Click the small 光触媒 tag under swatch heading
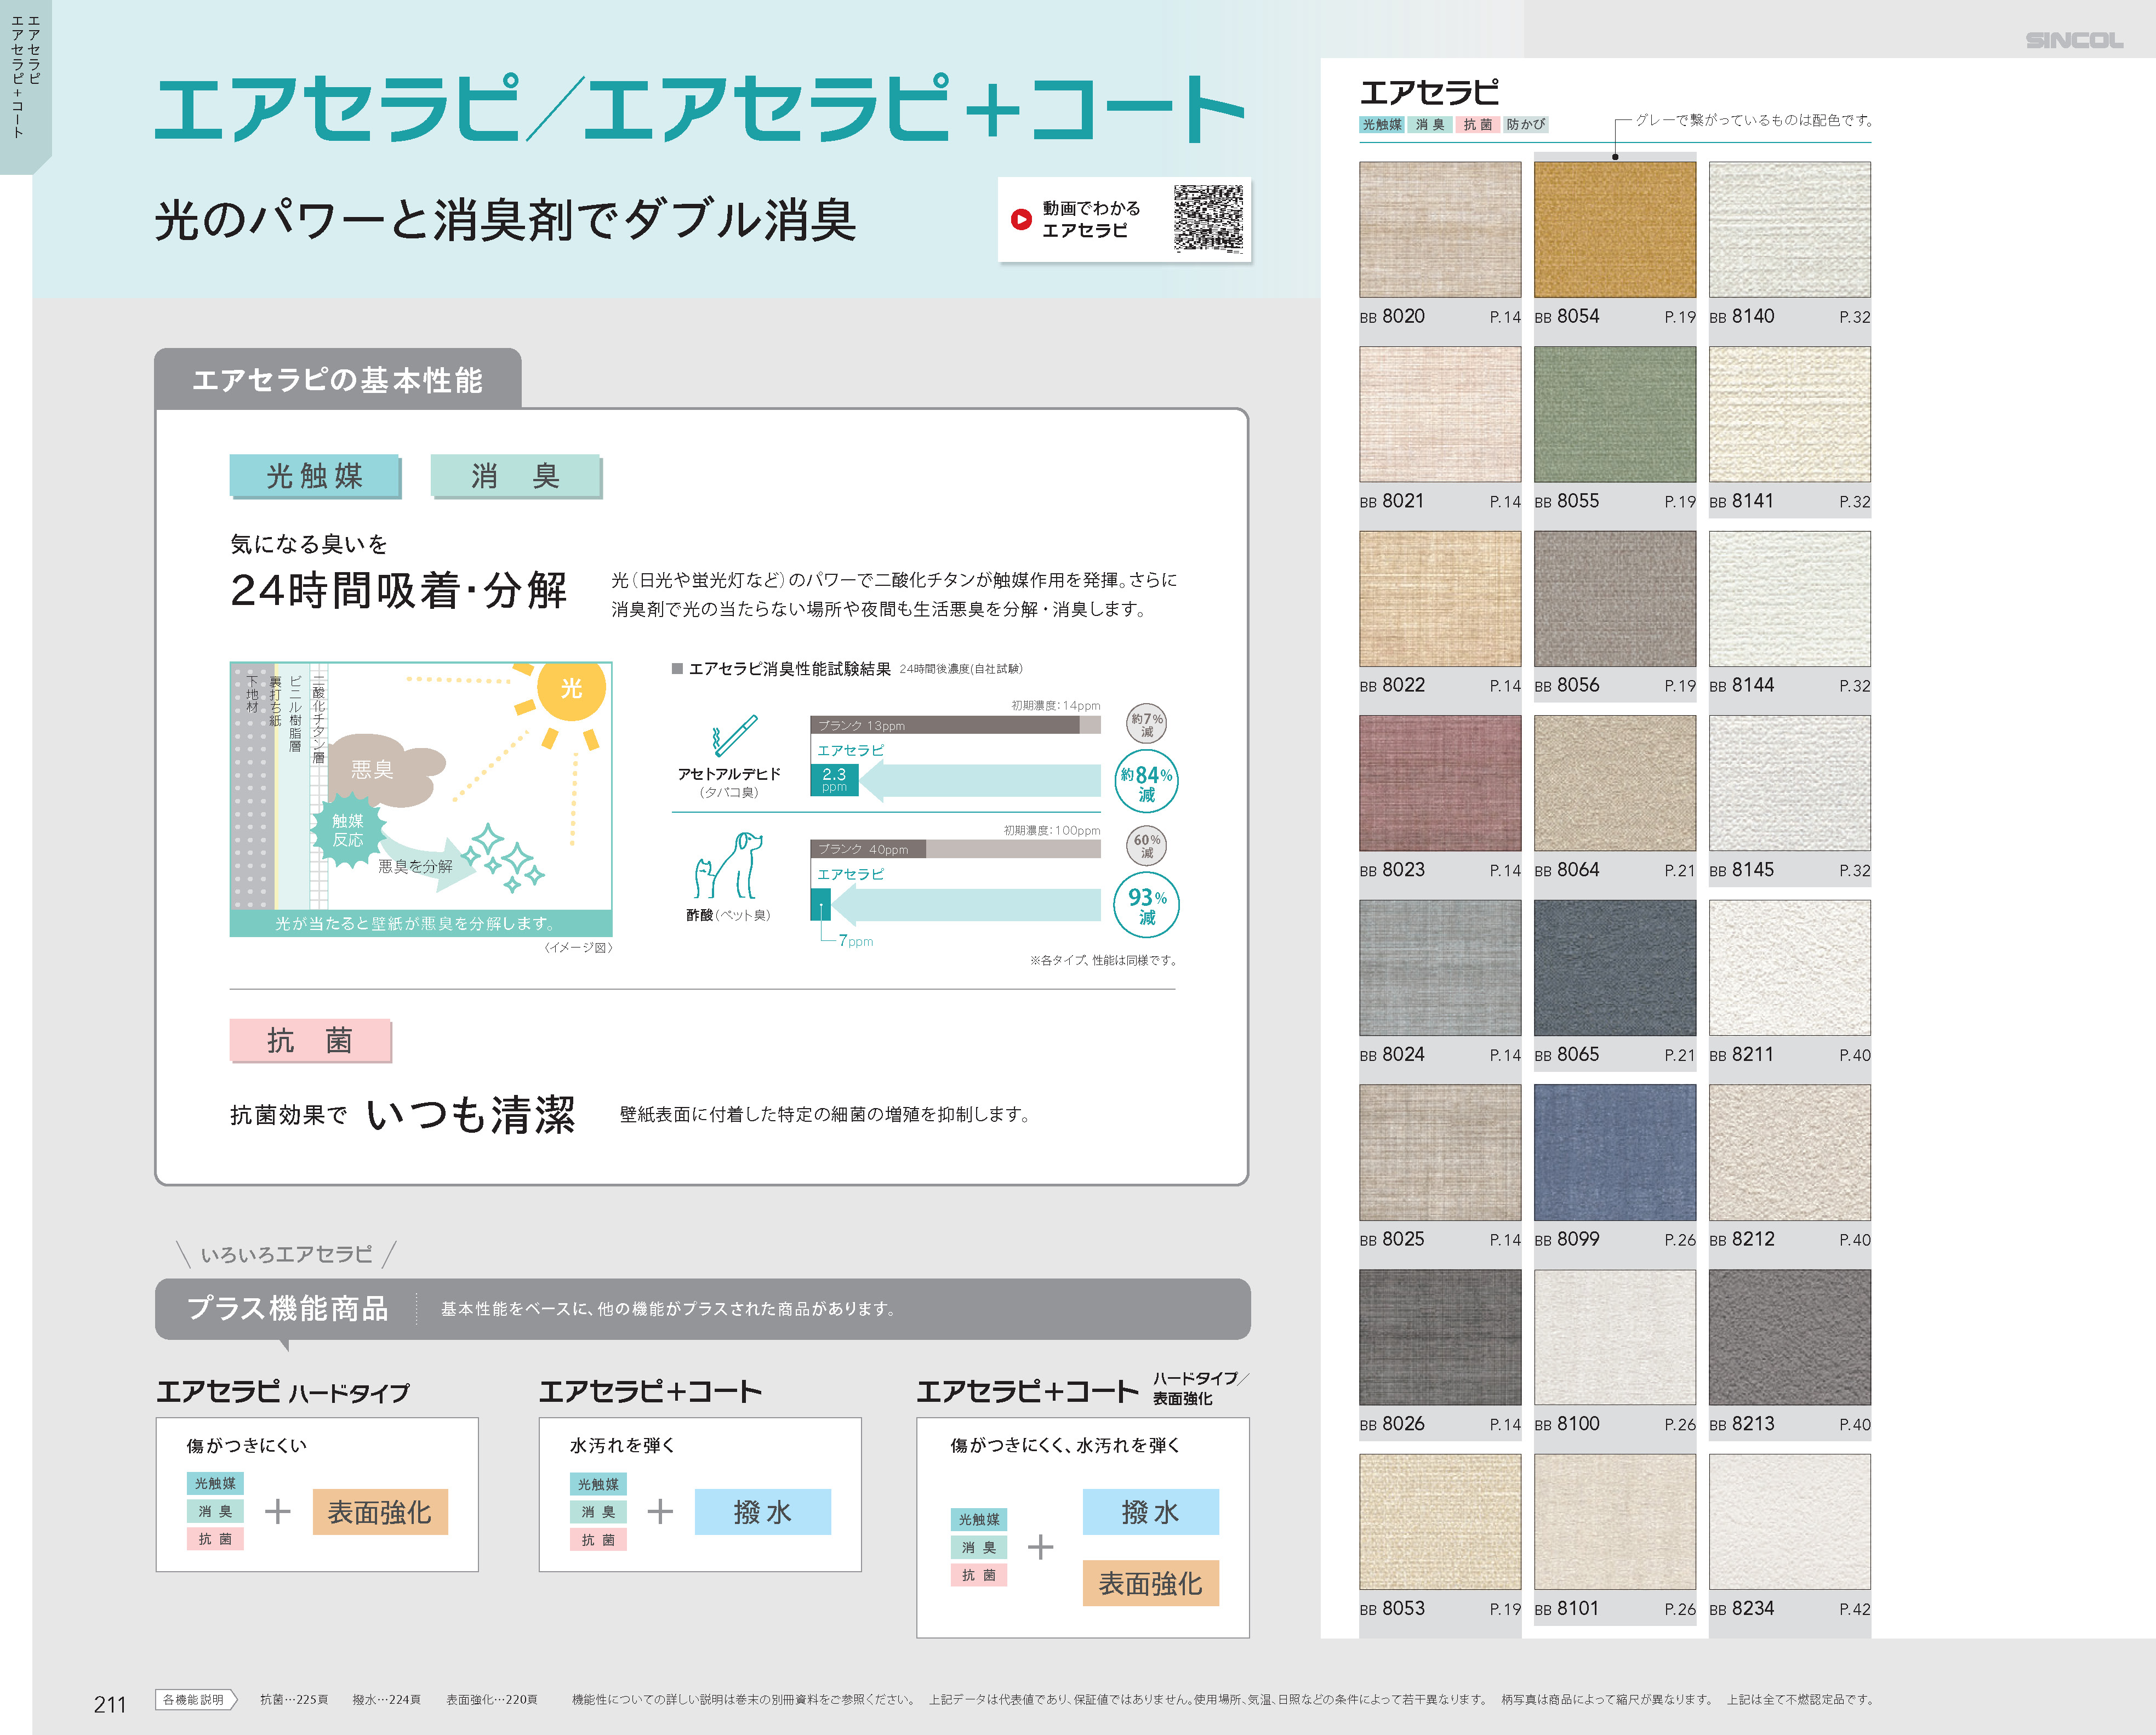The image size is (2156, 1735). tap(1382, 124)
